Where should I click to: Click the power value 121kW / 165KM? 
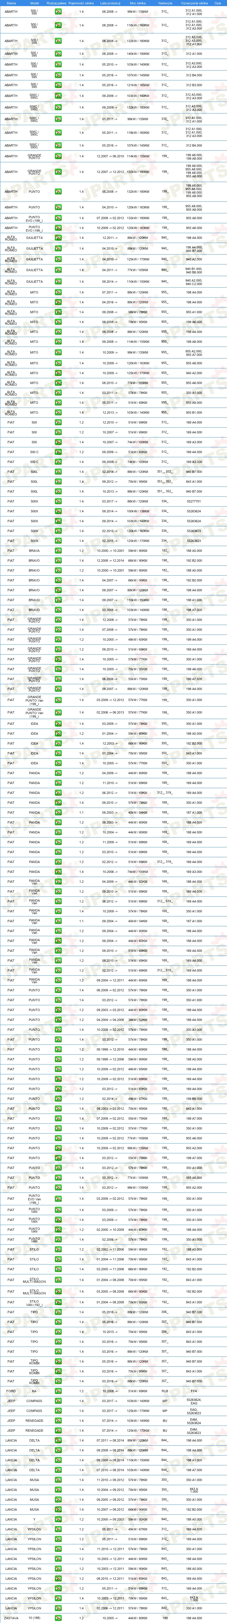click(138, 85)
